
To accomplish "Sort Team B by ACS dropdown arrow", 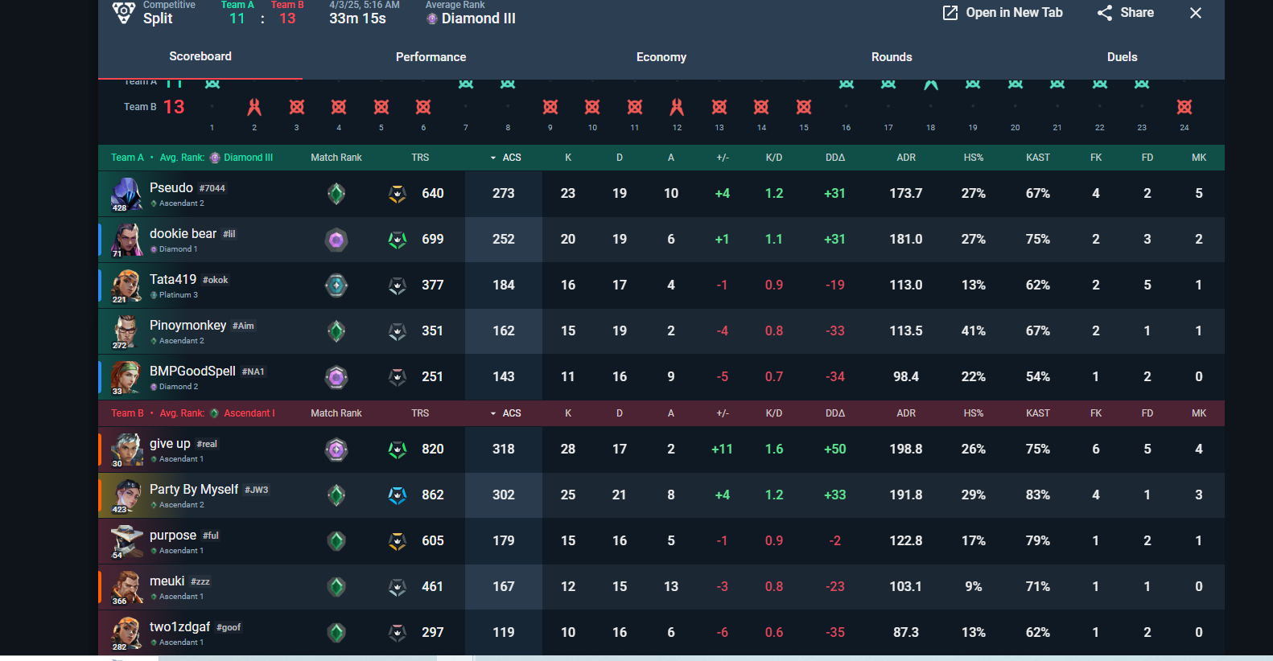I will [x=493, y=413].
